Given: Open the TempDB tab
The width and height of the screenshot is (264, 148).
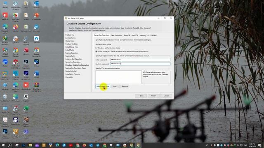Looking at the screenshot, I should pyautogui.click(x=127, y=35).
